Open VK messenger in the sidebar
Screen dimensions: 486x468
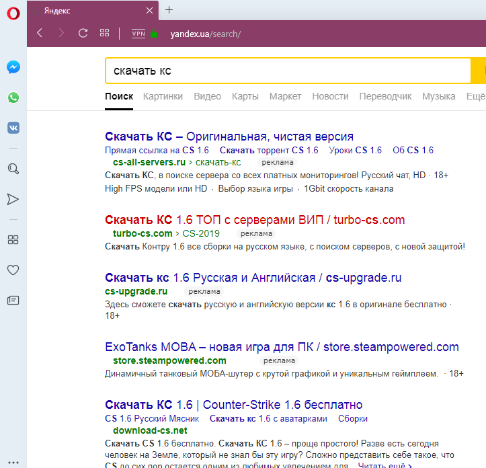click(x=13, y=128)
